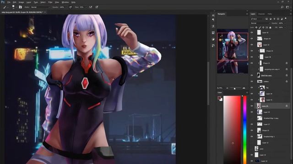
Task: Open the Filter menu
Action: [x=50, y=2]
